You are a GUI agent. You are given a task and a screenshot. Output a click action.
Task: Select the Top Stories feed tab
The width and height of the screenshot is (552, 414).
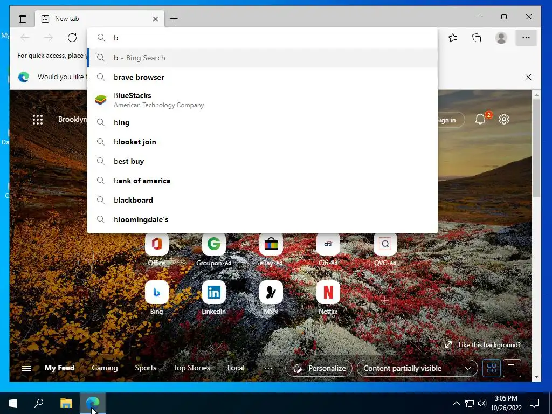tap(192, 368)
